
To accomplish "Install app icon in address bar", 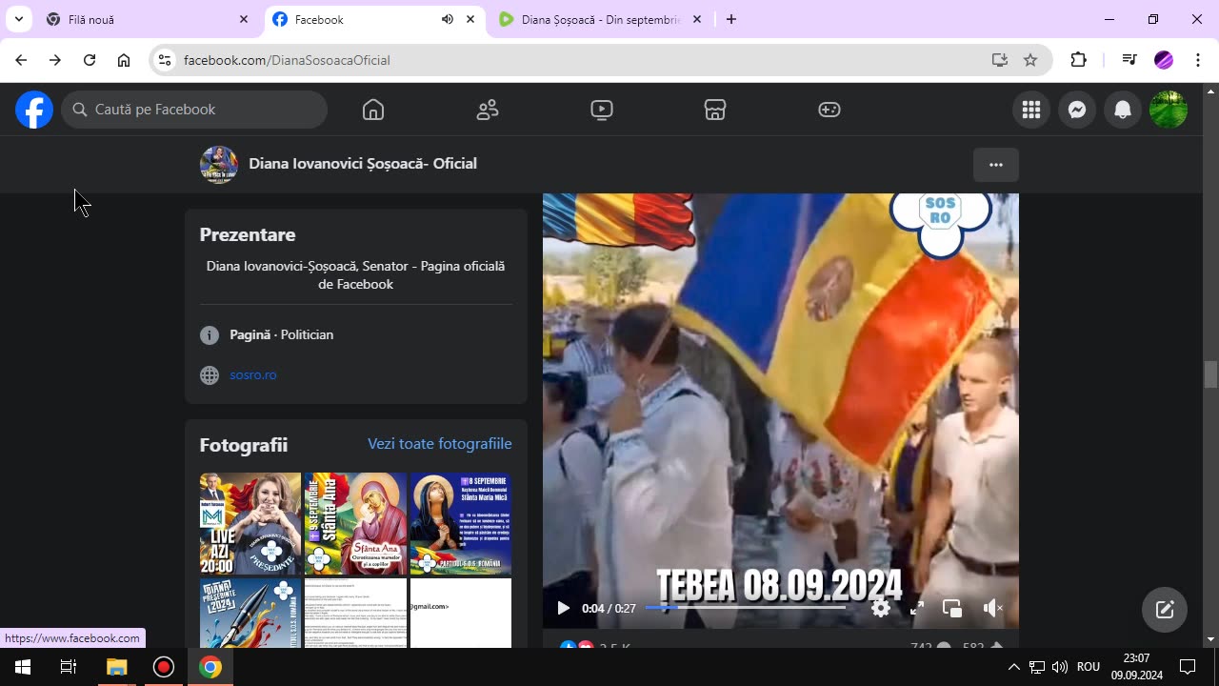I will (x=999, y=60).
